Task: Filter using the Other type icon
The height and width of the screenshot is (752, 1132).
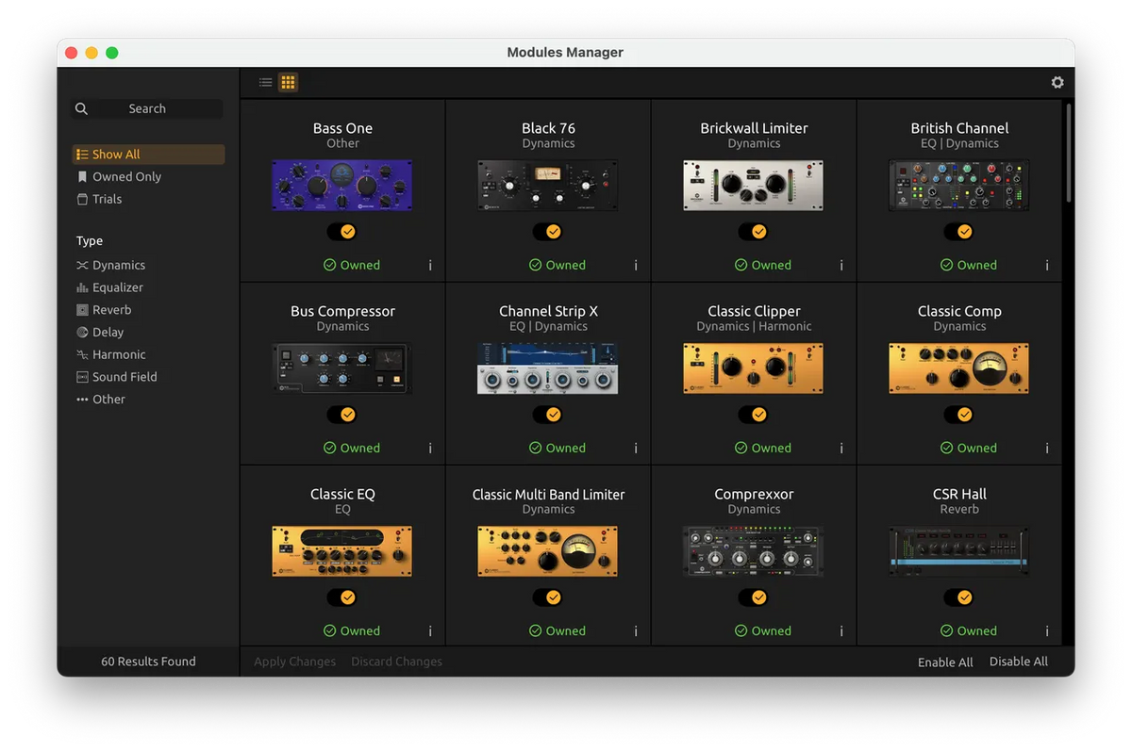Action: coord(82,399)
